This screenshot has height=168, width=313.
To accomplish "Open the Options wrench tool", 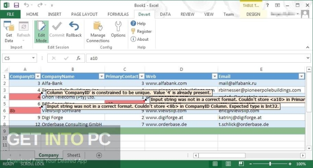I will 118,30.
